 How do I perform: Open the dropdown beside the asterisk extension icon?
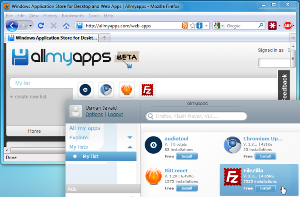tap(280, 25)
